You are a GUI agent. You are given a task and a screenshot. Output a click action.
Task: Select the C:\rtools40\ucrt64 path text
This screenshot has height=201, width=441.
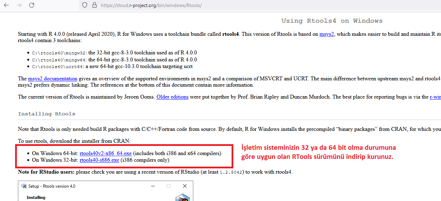tap(58, 67)
